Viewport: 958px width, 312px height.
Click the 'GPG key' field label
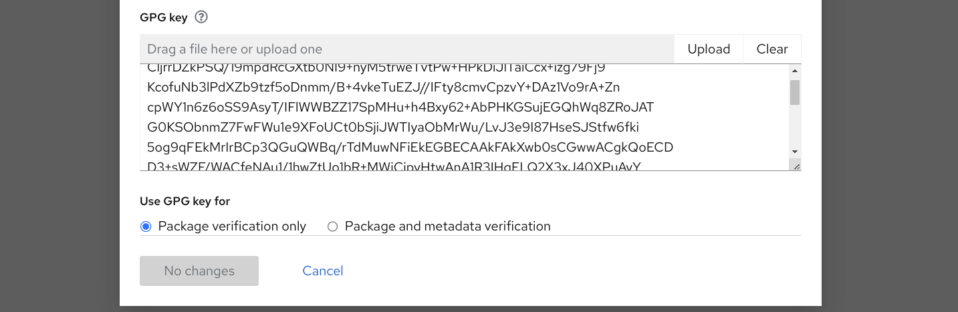(164, 18)
